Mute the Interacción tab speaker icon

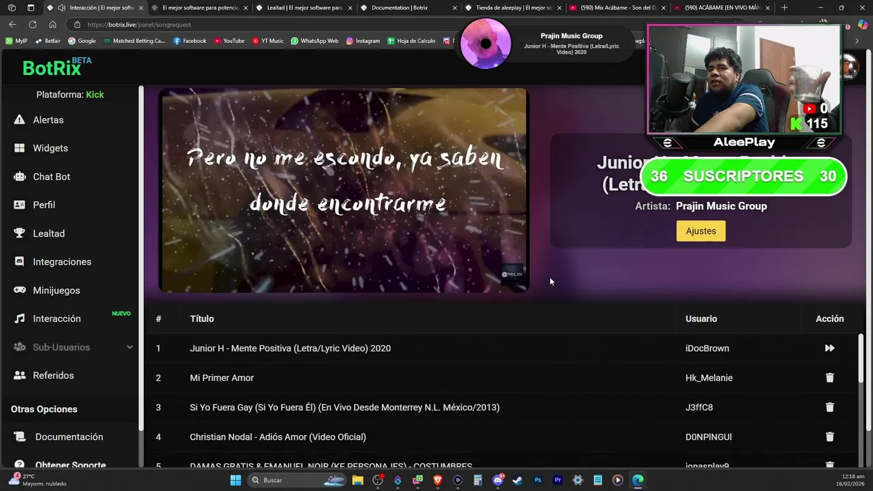click(x=61, y=8)
